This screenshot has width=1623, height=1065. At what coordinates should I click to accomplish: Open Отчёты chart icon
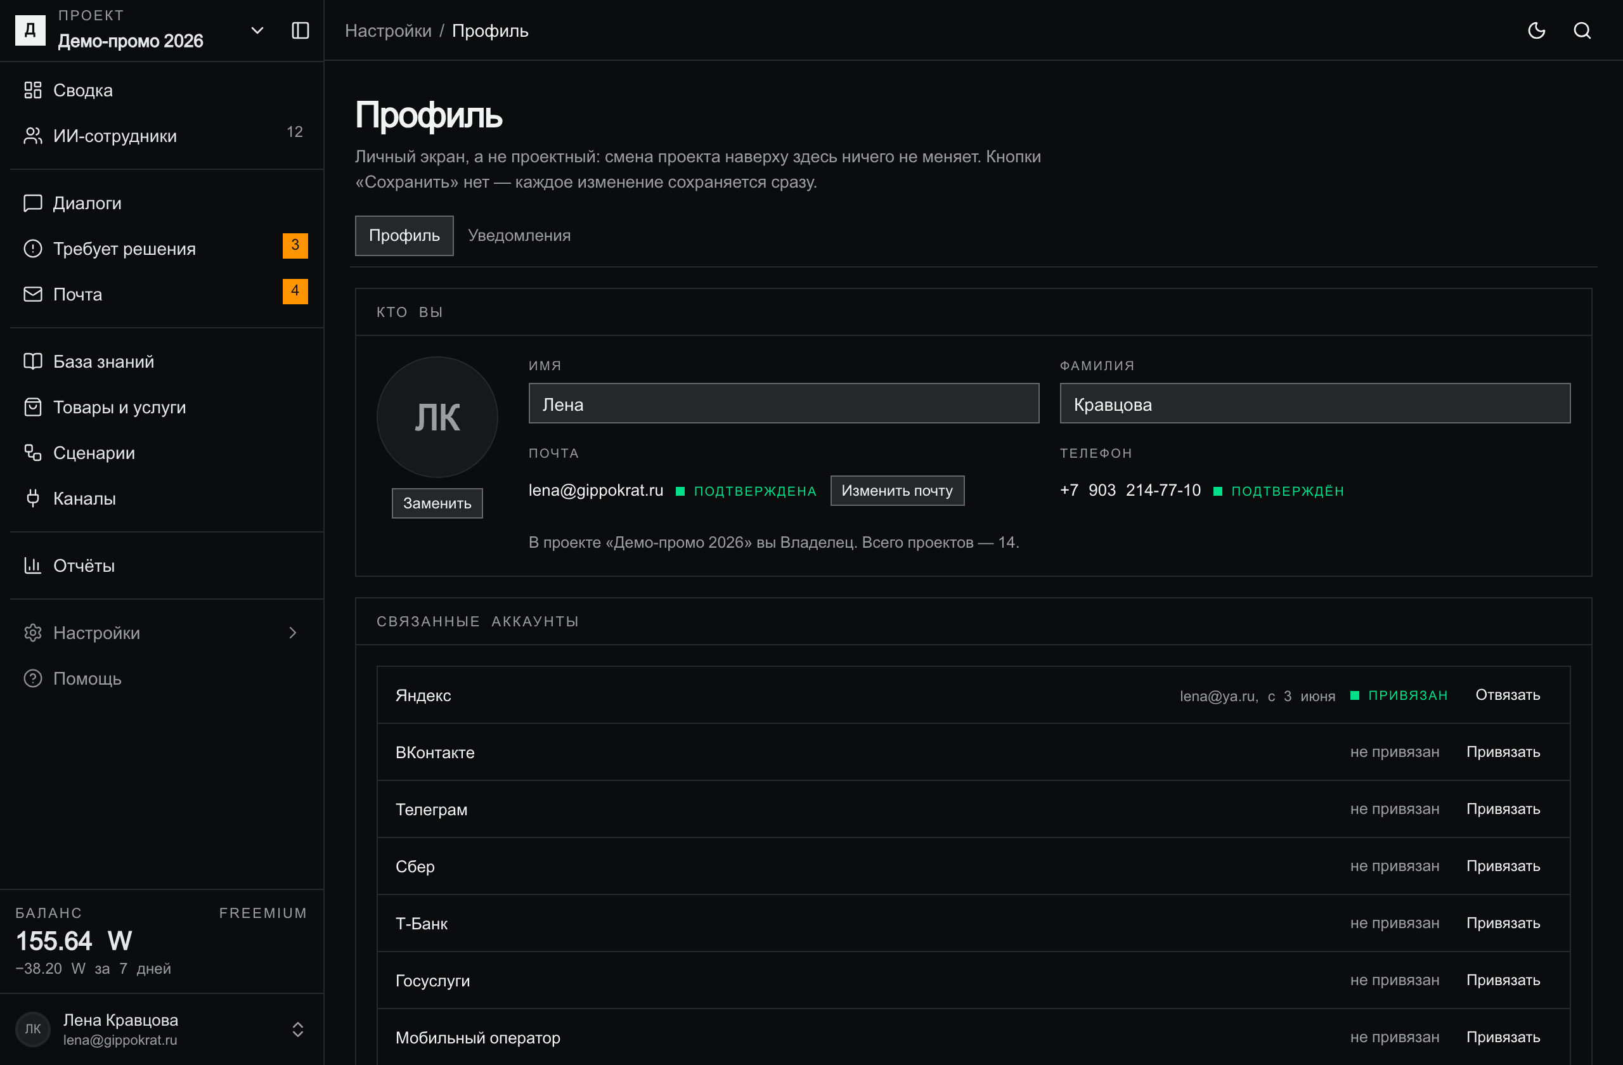click(x=33, y=566)
